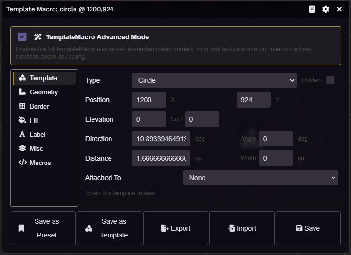The width and height of the screenshot is (351, 255).
Task: Click the letter A Label icon
Action: [x=22, y=134]
